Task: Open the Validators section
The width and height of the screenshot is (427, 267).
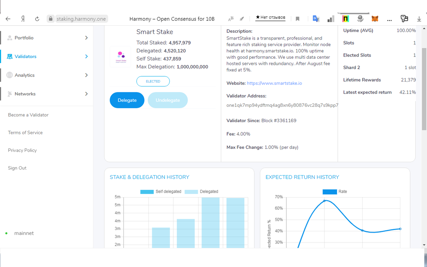Action: click(x=25, y=56)
